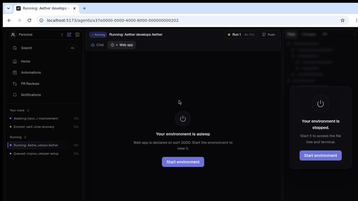This screenshot has height=201, width=358.
Task: Click Start environment in the center panel
Action: click(183, 162)
